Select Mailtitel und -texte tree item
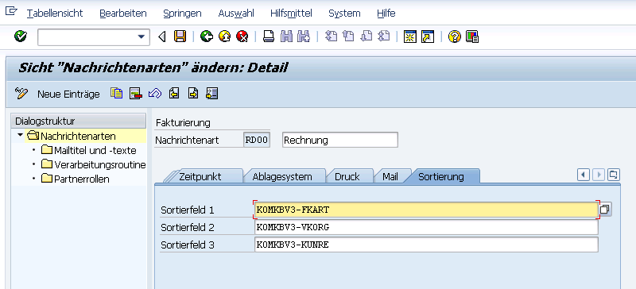Viewport: 636px width, 289px height. tap(95, 150)
